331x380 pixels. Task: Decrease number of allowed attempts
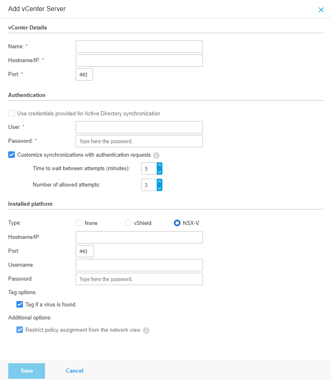click(x=160, y=188)
